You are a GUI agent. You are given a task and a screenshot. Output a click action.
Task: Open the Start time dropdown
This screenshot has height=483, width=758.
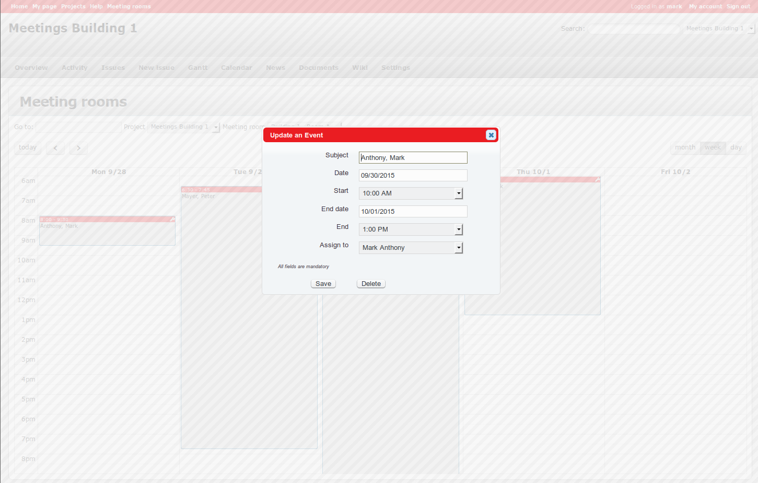(411, 193)
